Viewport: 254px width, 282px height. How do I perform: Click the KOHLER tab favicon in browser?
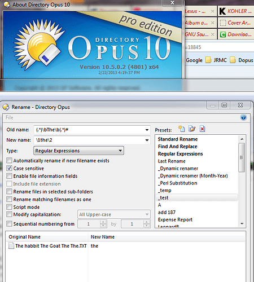pos(222,11)
